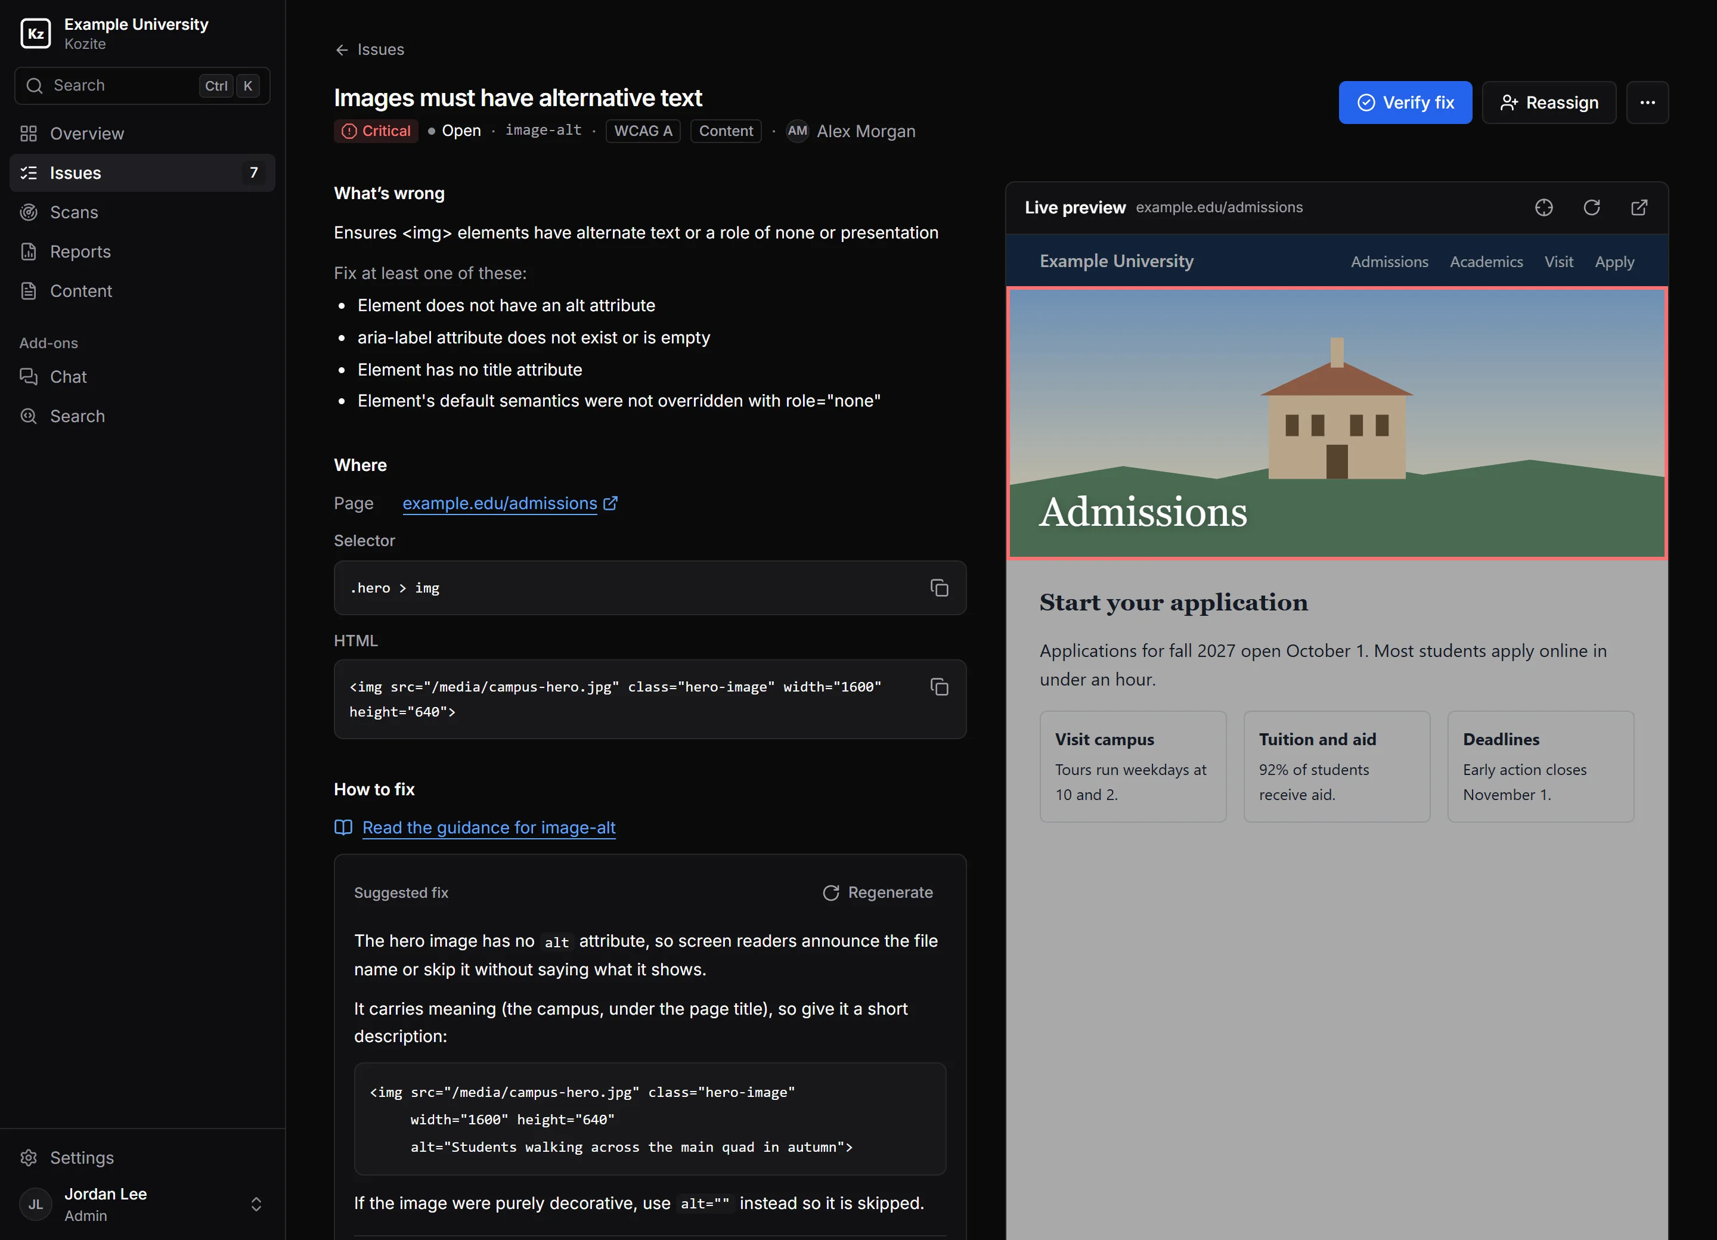Open the Overview page
The width and height of the screenshot is (1717, 1240).
point(142,134)
